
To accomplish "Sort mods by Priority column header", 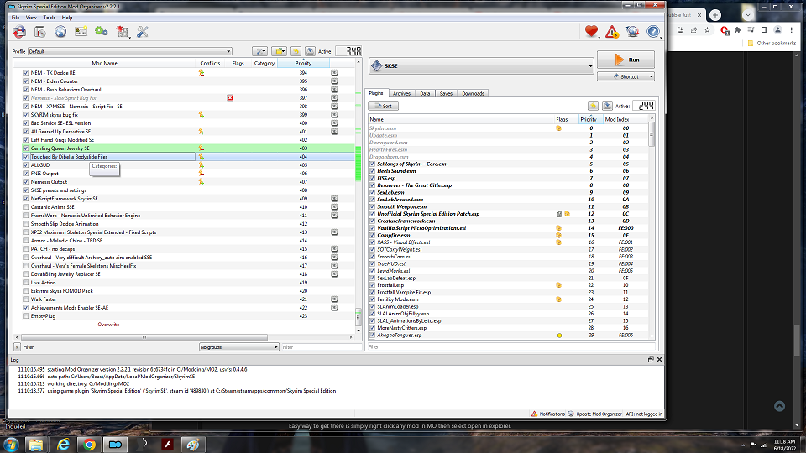I will point(303,63).
